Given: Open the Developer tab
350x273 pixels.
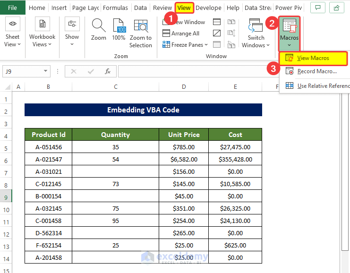Looking at the screenshot, I should click(x=208, y=8).
